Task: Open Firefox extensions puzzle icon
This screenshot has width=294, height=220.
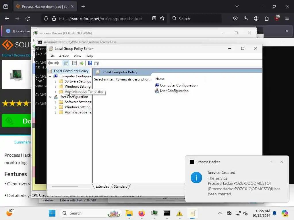Action: (x=266, y=18)
